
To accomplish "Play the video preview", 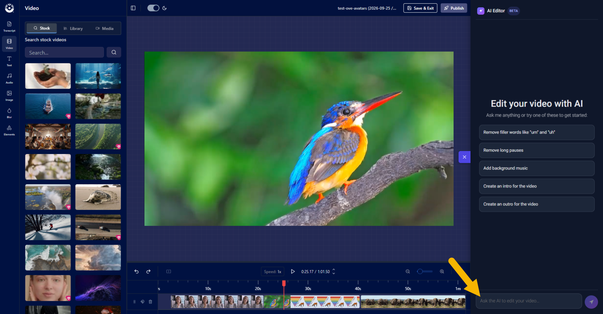I will tap(293, 271).
